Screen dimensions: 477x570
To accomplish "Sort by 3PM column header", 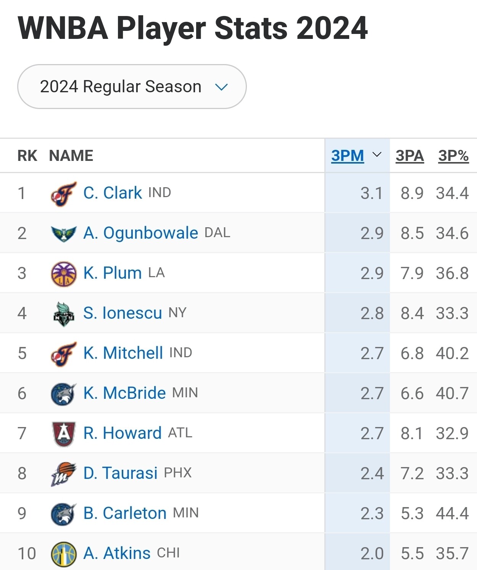I will click(347, 156).
